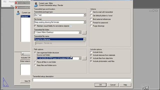Viewport: 160px width, 90px height.
Task: Click the notes text box in Create Transmittal window
Action: coord(25,69)
